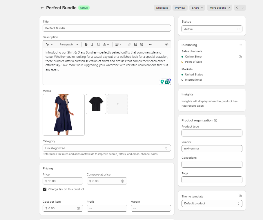Image resolution: width=263 pixels, height=220 pixels.
Task: Insert a video into the description
Action: pos(142,44)
